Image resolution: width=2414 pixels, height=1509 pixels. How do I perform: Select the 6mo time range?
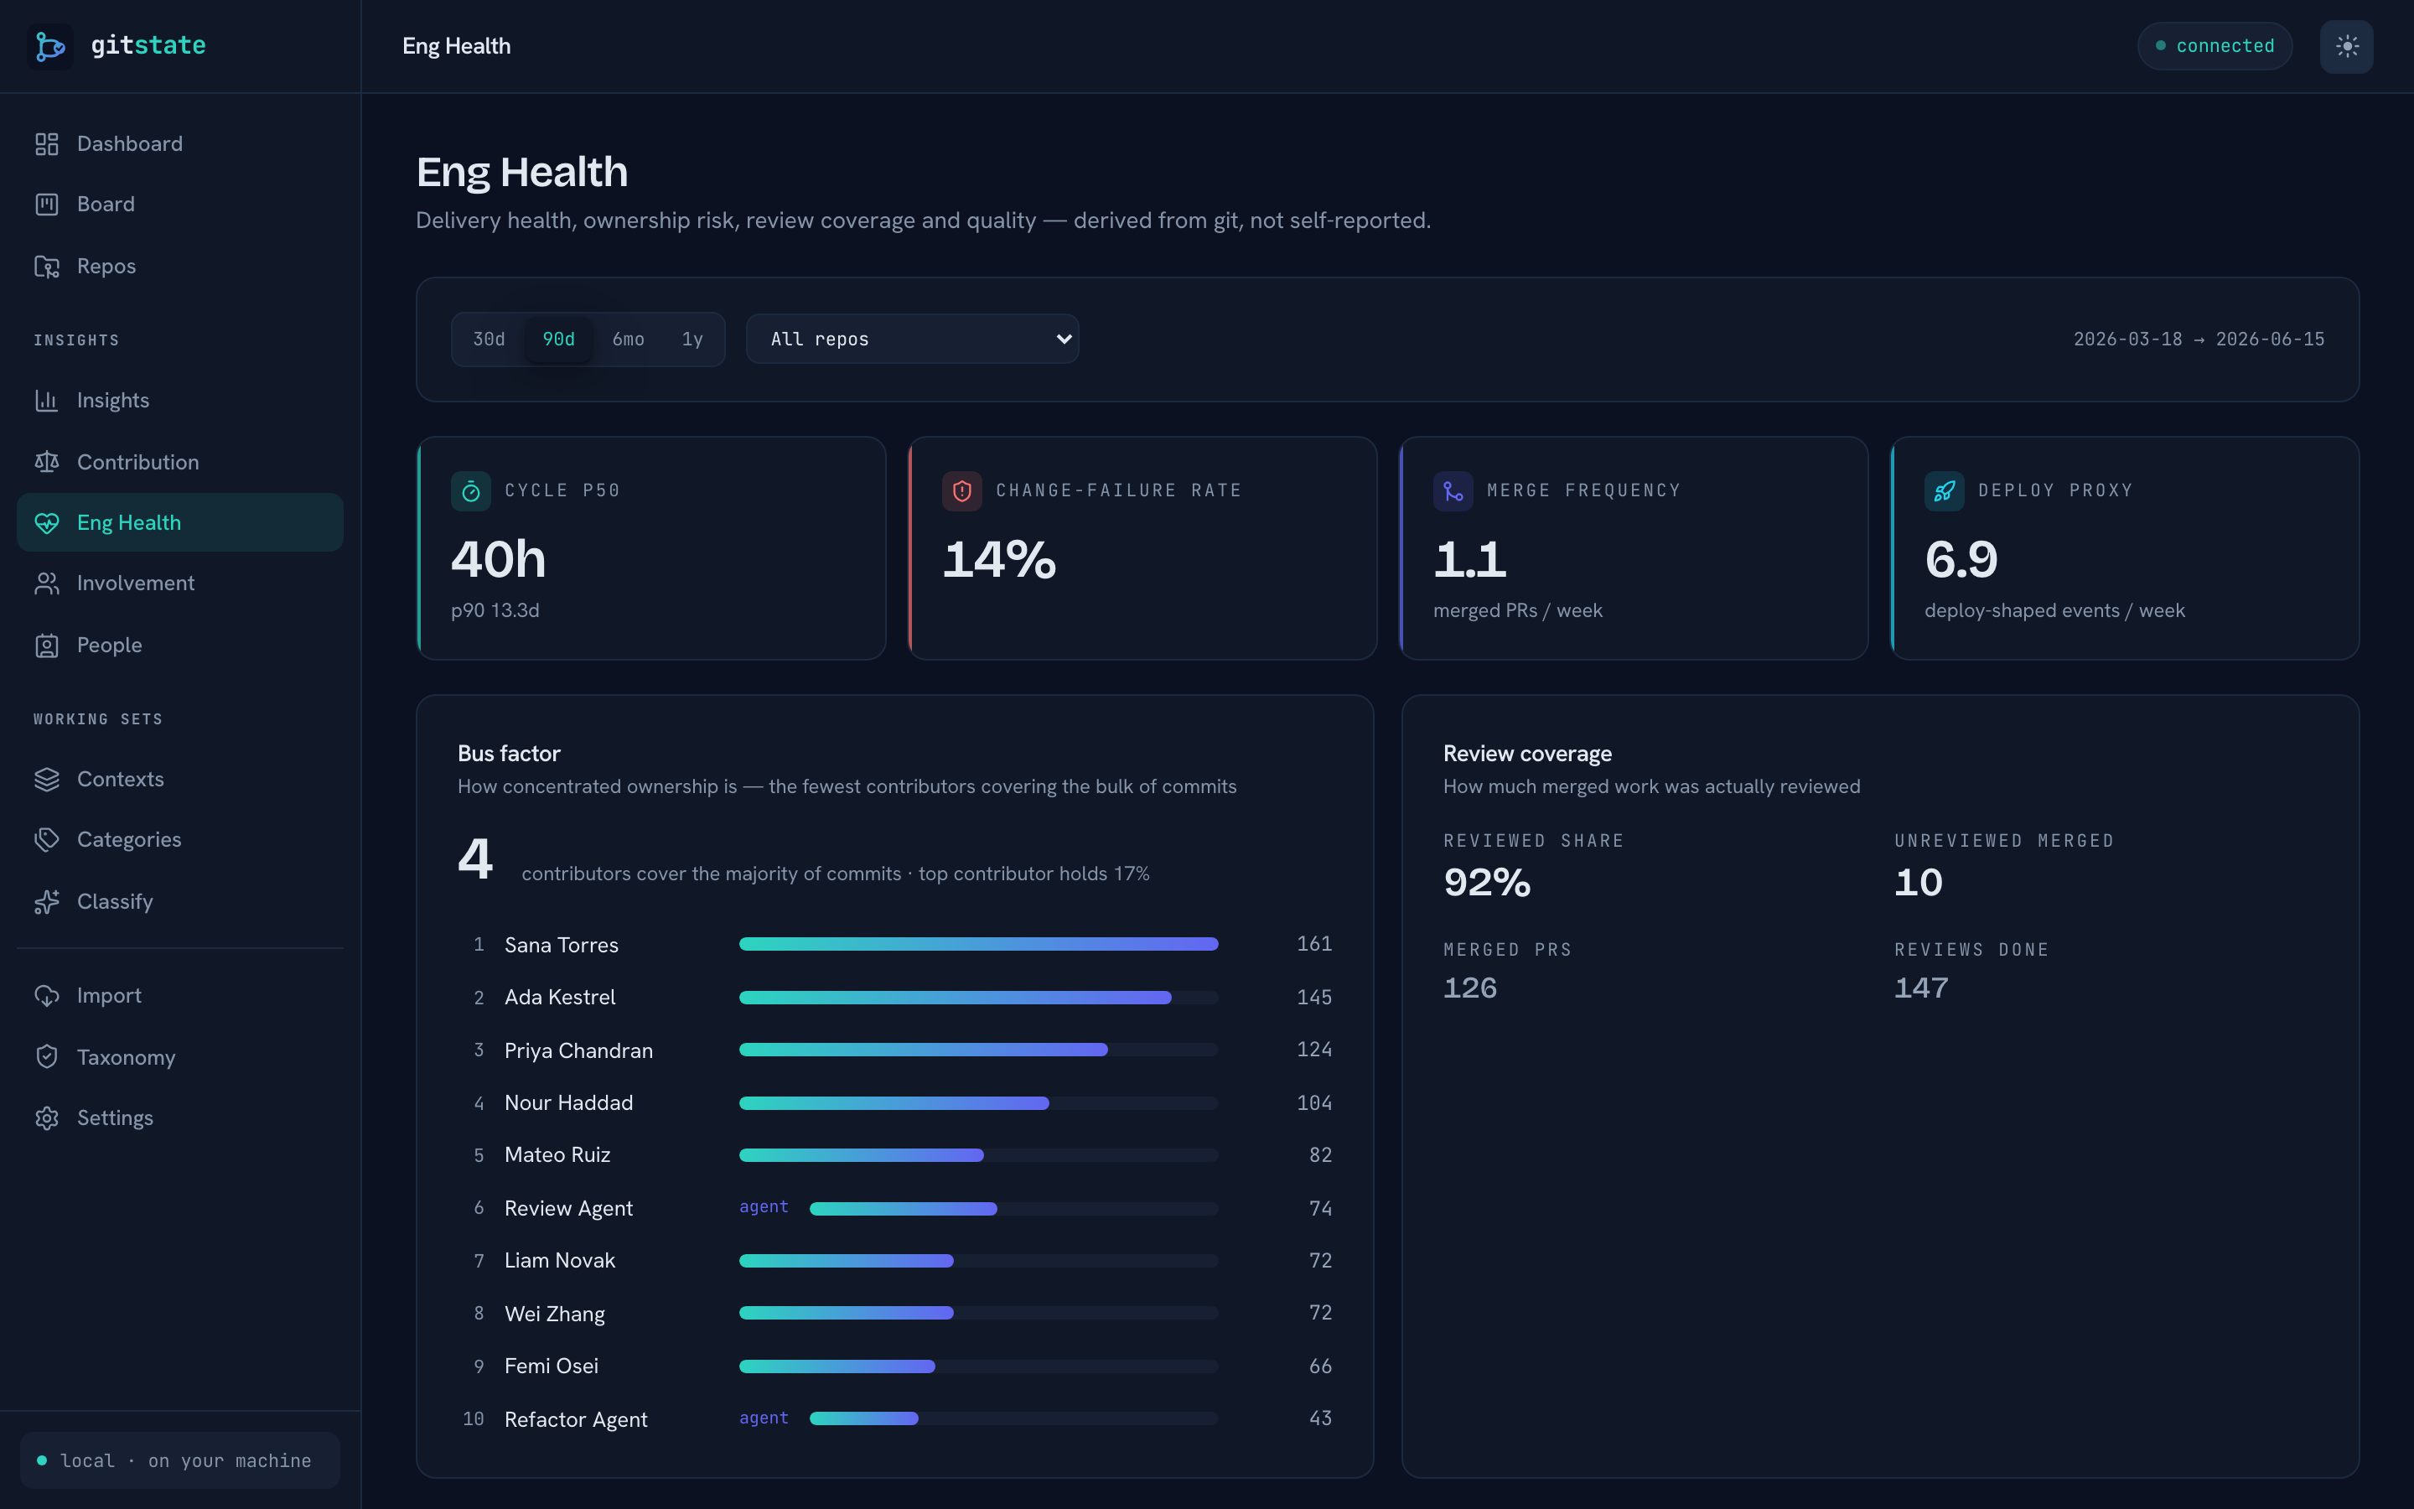[629, 340]
